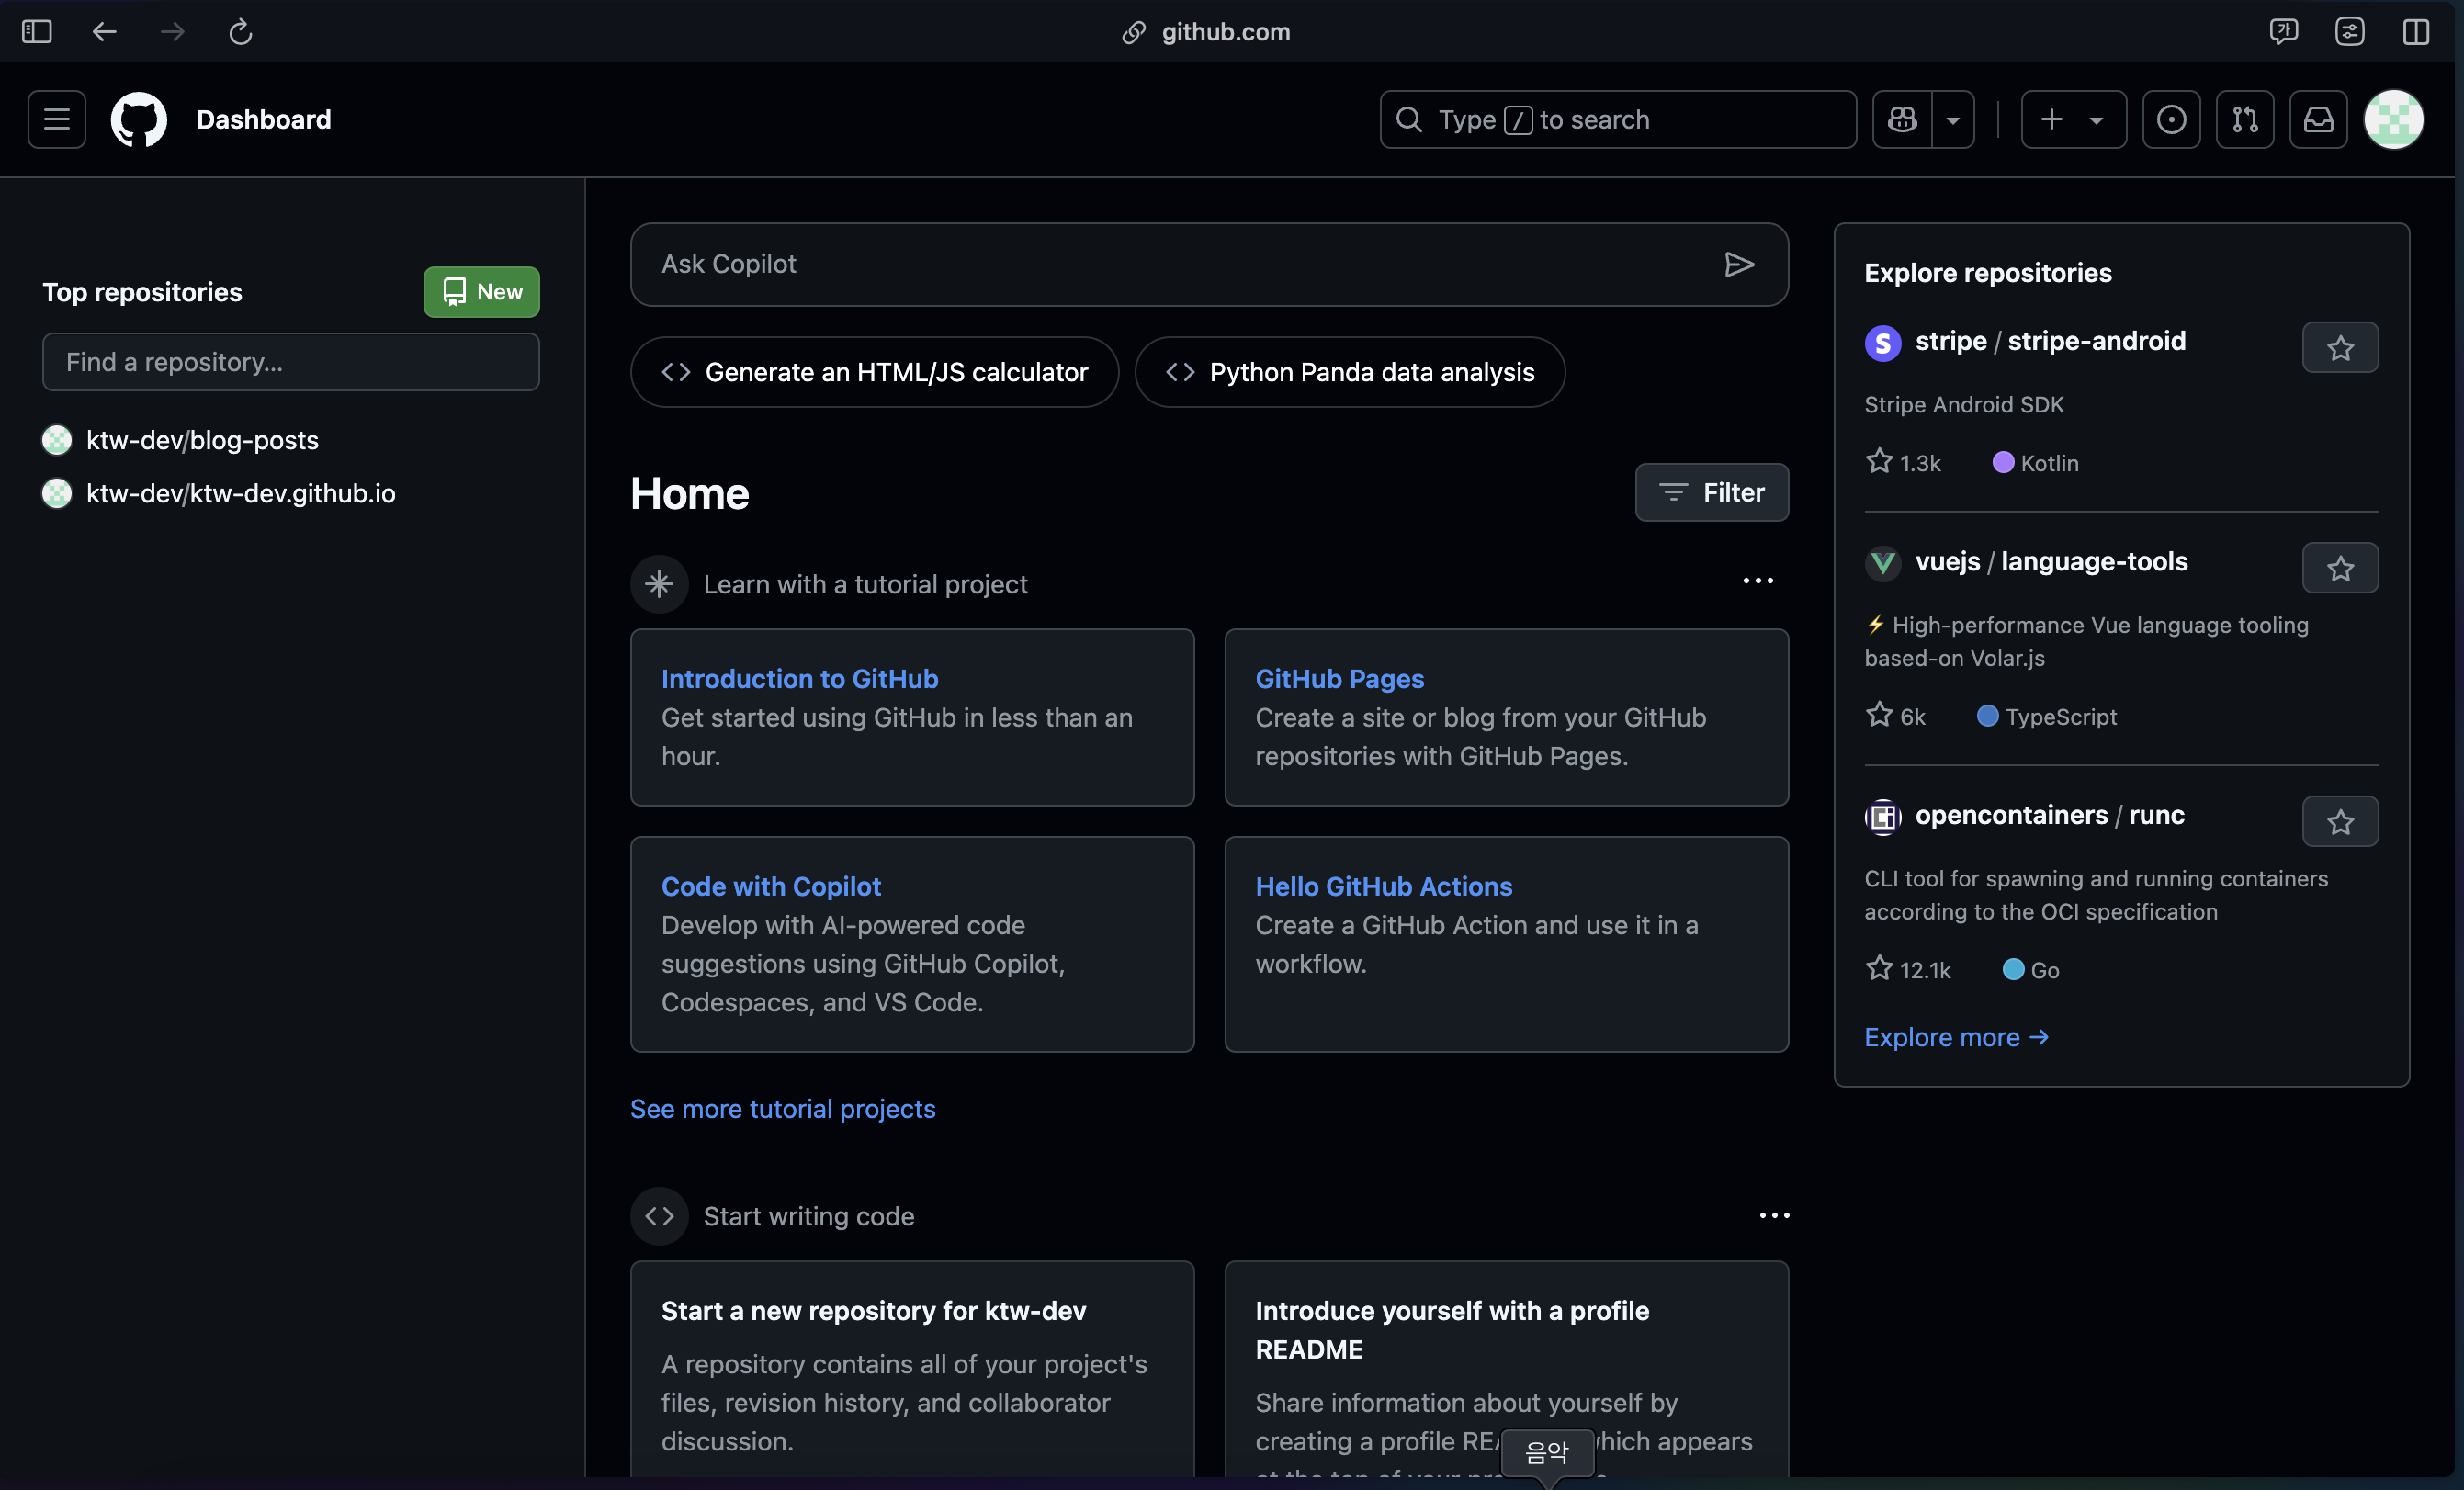Image resolution: width=2464 pixels, height=1490 pixels.
Task: Click the opencontainers logo icon
Action: pyautogui.click(x=1883, y=817)
